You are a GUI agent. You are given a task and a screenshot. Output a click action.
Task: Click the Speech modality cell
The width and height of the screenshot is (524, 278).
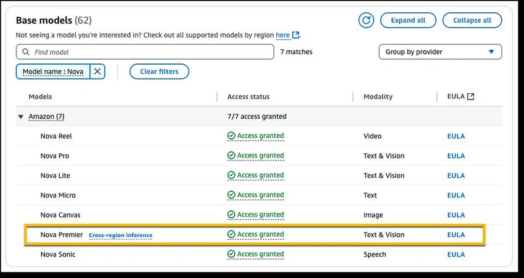click(375, 255)
